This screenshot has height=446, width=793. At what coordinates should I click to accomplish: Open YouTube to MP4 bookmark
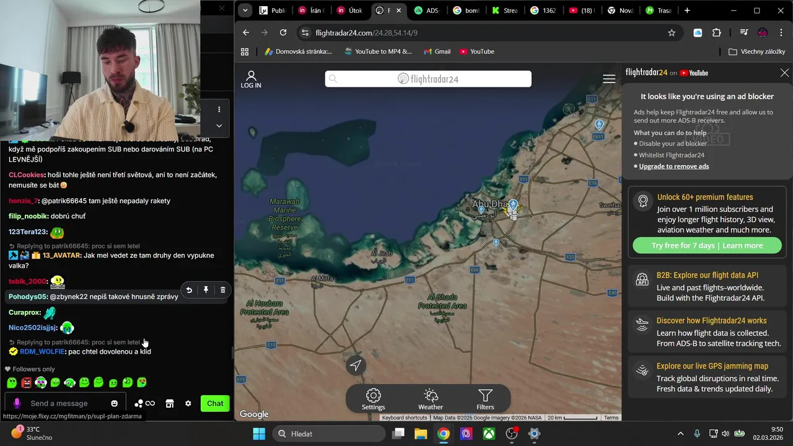378,51
